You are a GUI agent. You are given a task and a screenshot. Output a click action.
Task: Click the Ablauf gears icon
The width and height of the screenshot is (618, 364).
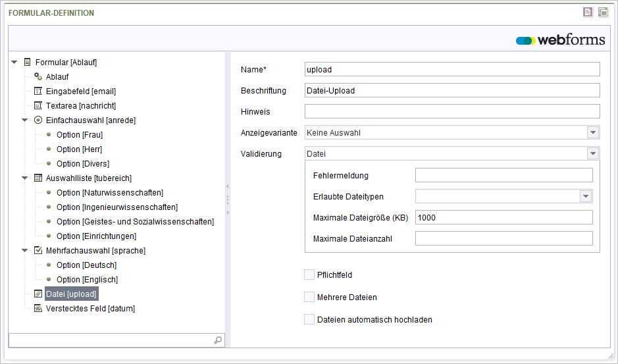[x=38, y=76]
